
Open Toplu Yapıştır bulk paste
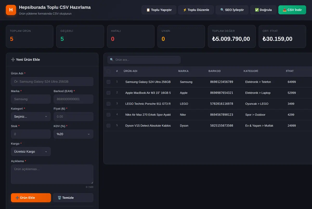(x=159, y=10)
